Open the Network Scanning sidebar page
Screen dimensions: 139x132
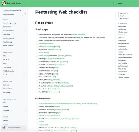click(x=9, y=38)
